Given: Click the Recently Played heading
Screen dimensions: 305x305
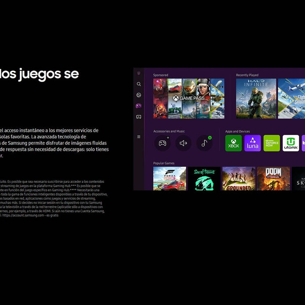Looking at the screenshot, I should point(247,75).
